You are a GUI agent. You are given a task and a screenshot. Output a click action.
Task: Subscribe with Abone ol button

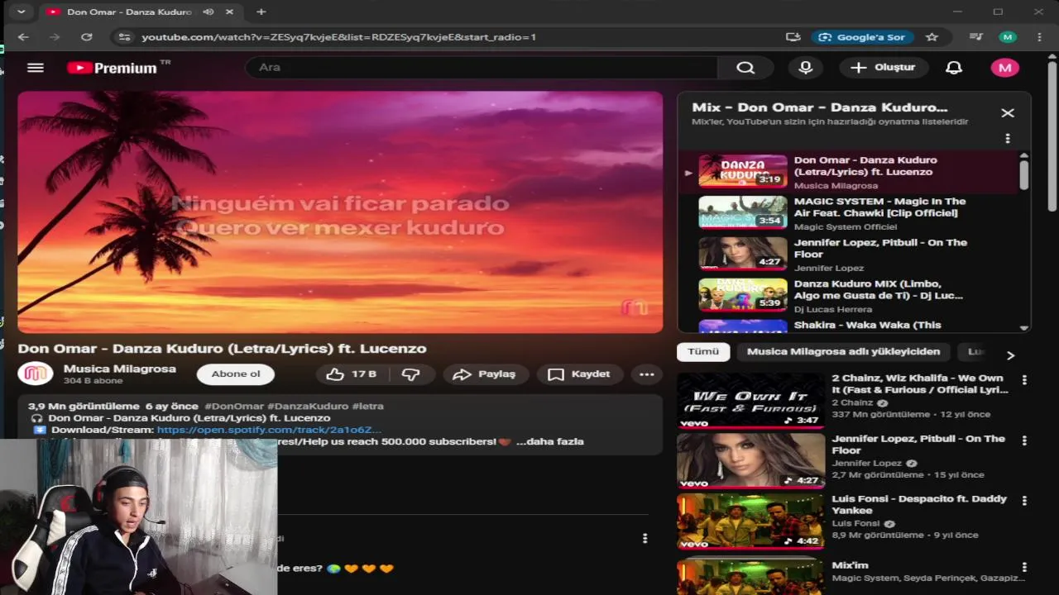236,374
